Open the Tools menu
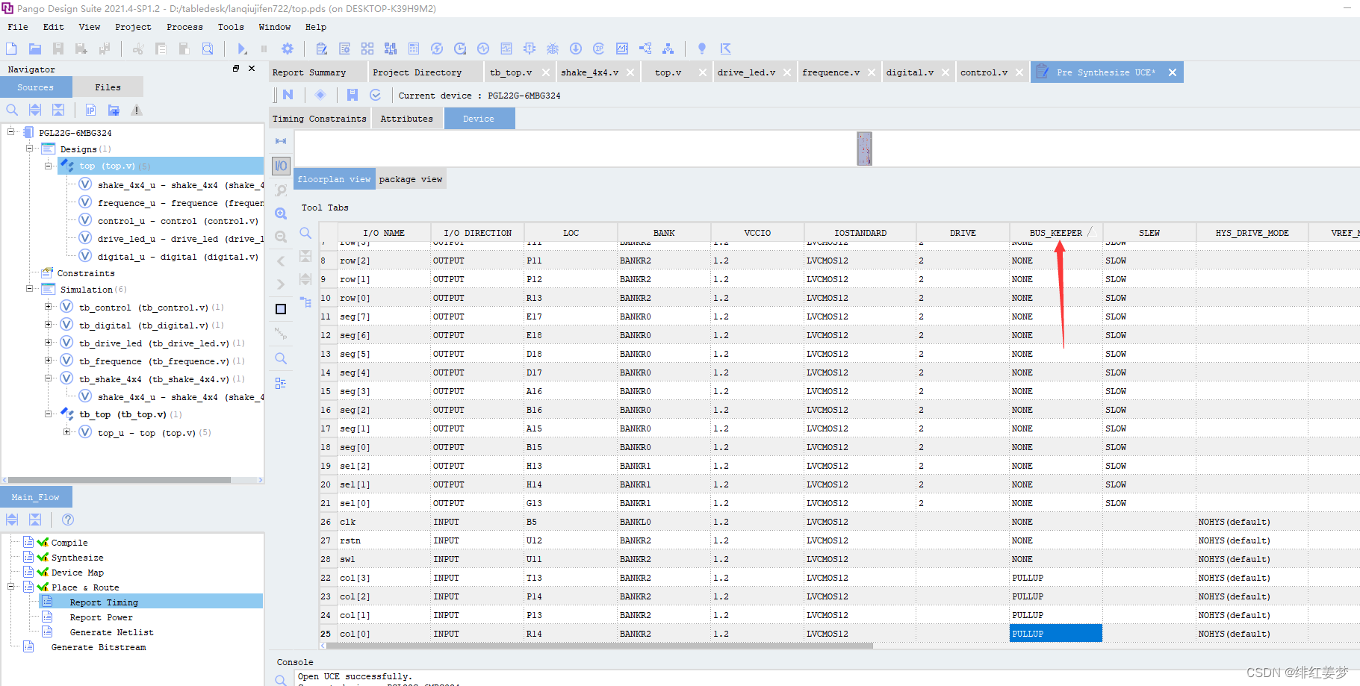The width and height of the screenshot is (1360, 686). pyautogui.click(x=231, y=27)
